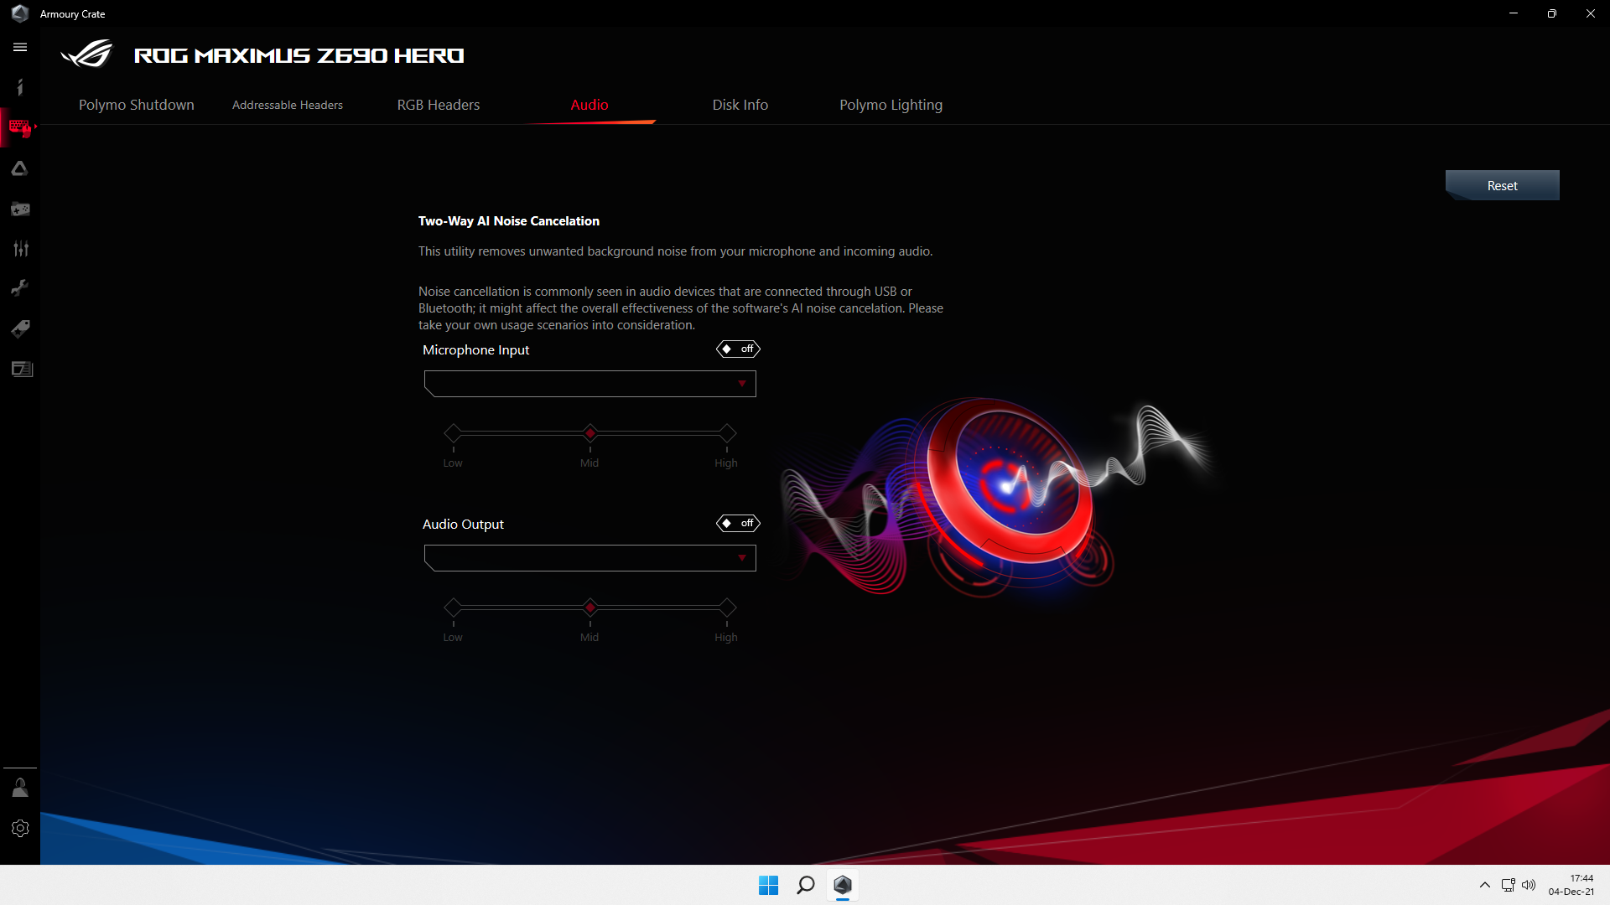The width and height of the screenshot is (1610, 905).
Task: Click the Aura Sync triangle icon
Action: (20, 168)
